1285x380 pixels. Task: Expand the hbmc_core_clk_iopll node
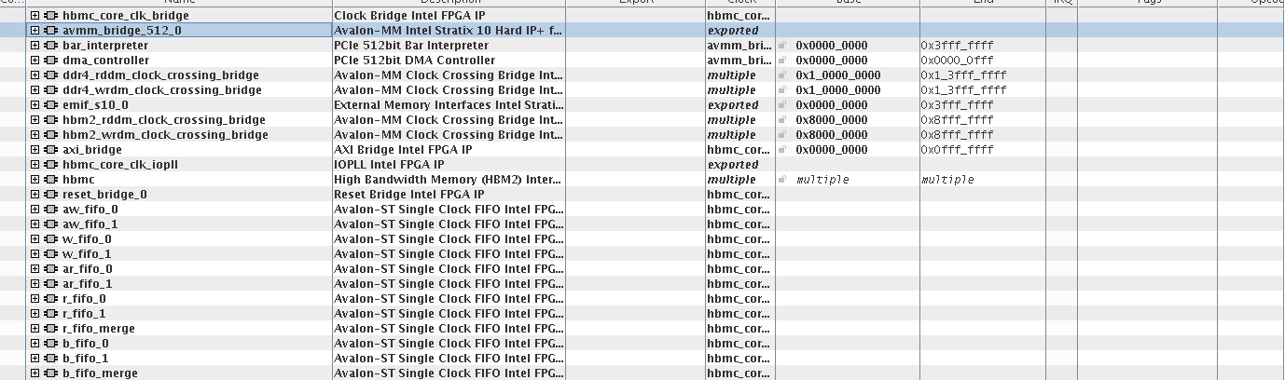click(x=35, y=165)
